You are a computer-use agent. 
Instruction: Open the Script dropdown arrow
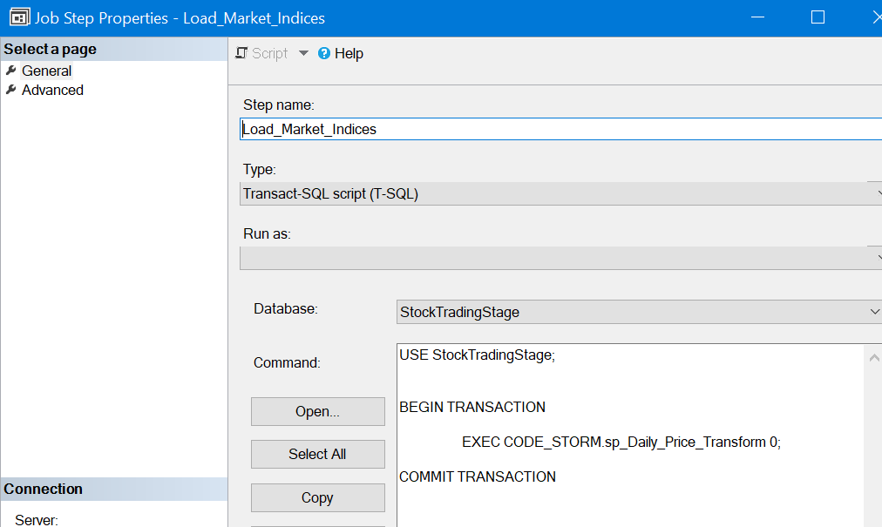click(304, 53)
